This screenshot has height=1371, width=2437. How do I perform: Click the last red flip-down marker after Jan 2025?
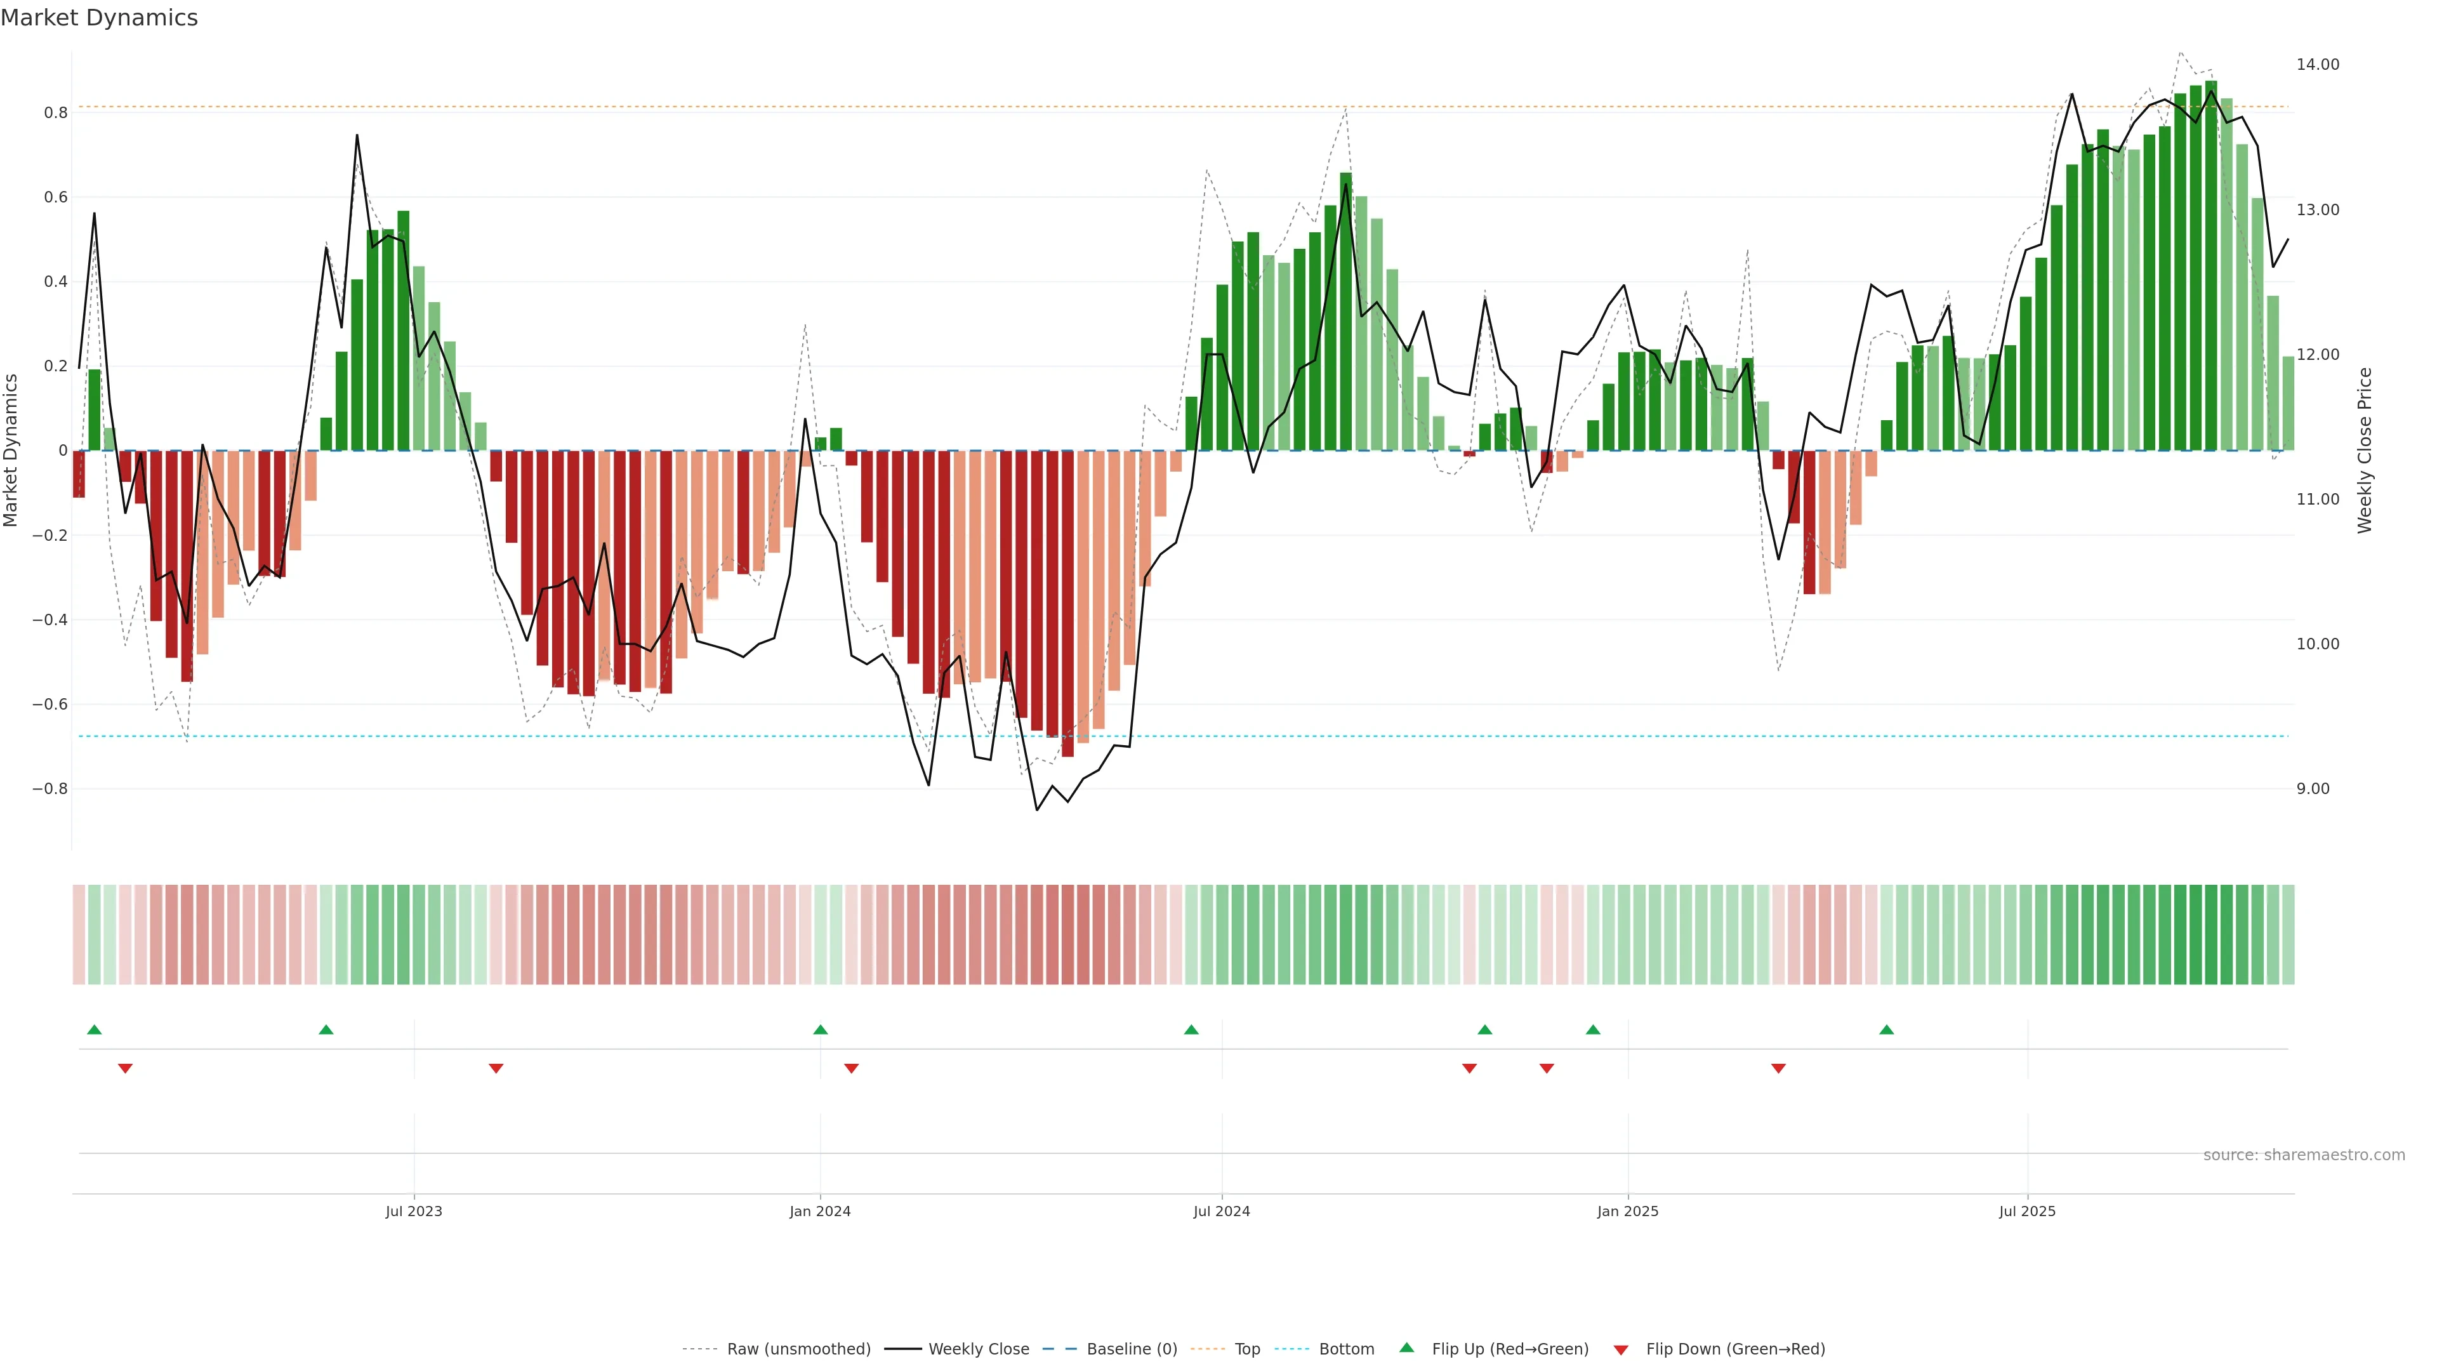(x=1778, y=1068)
